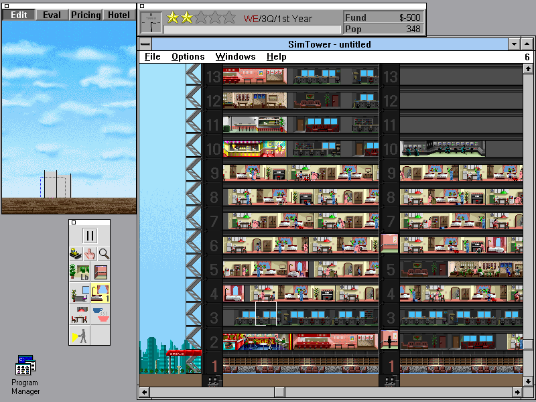Choose the Lobby build tool
Image resolution: width=536 pixels, height=402 pixels.
click(x=79, y=272)
